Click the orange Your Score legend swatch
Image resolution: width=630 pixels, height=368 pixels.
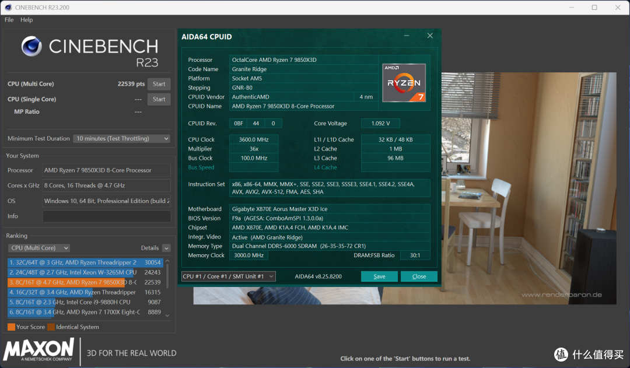click(x=11, y=327)
